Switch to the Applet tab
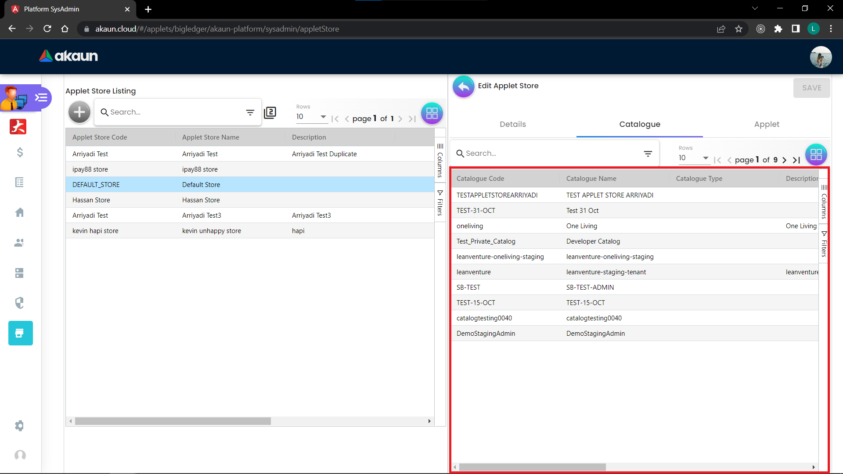843x474 pixels. (767, 124)
